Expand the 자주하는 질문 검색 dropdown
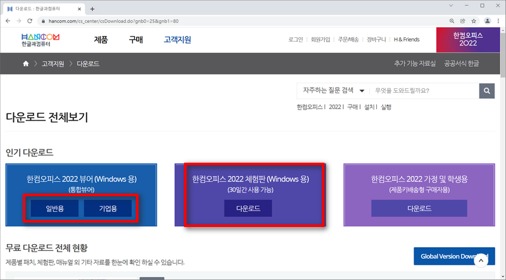This screenshot has height=280, width=506. [333, 90]
